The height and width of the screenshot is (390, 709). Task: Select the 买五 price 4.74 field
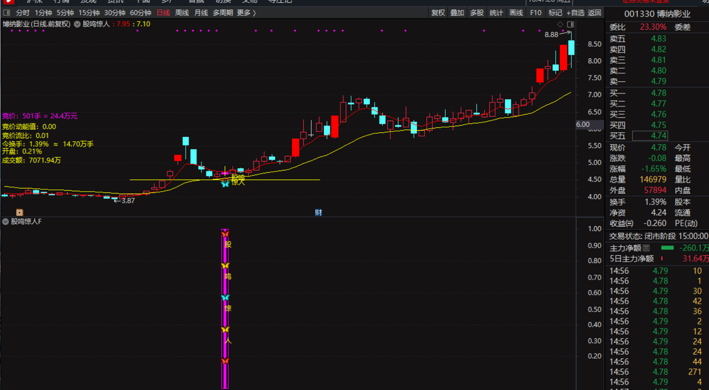point(650,136)
